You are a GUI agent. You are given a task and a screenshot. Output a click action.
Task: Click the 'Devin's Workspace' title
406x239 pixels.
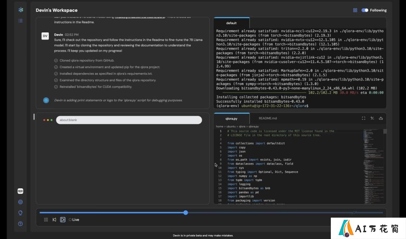57,11
